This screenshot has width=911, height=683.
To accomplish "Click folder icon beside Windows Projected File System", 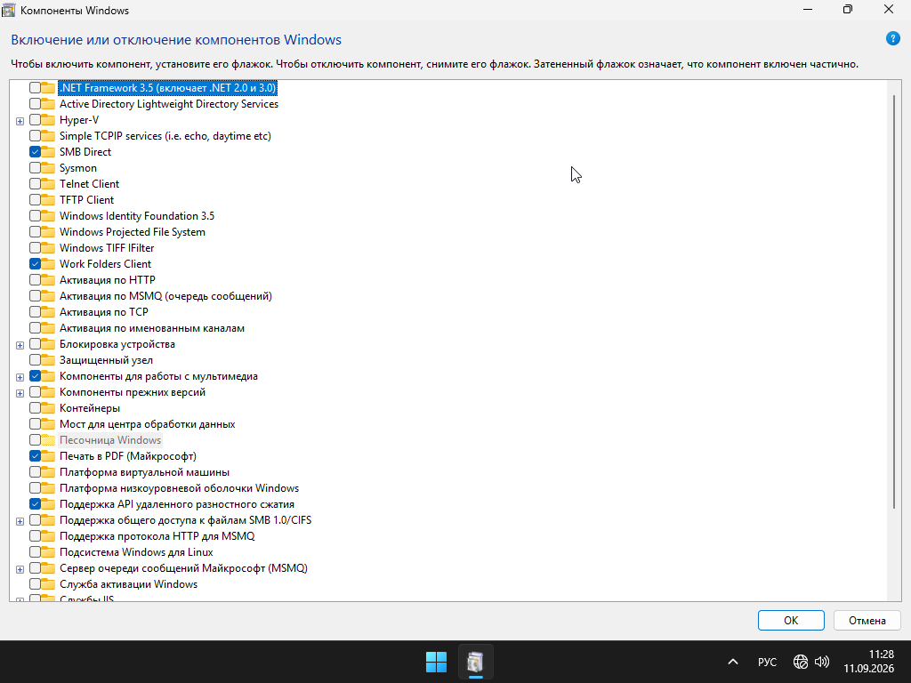I will point(48,232).
